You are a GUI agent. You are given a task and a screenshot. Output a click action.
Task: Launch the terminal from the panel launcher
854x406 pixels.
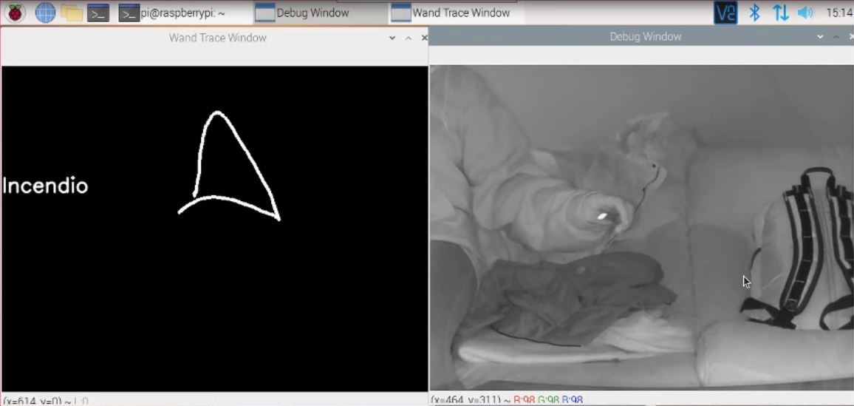click(98, 13)
